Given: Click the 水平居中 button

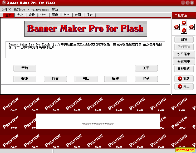Looking at the screenshot, I should 184,54.
